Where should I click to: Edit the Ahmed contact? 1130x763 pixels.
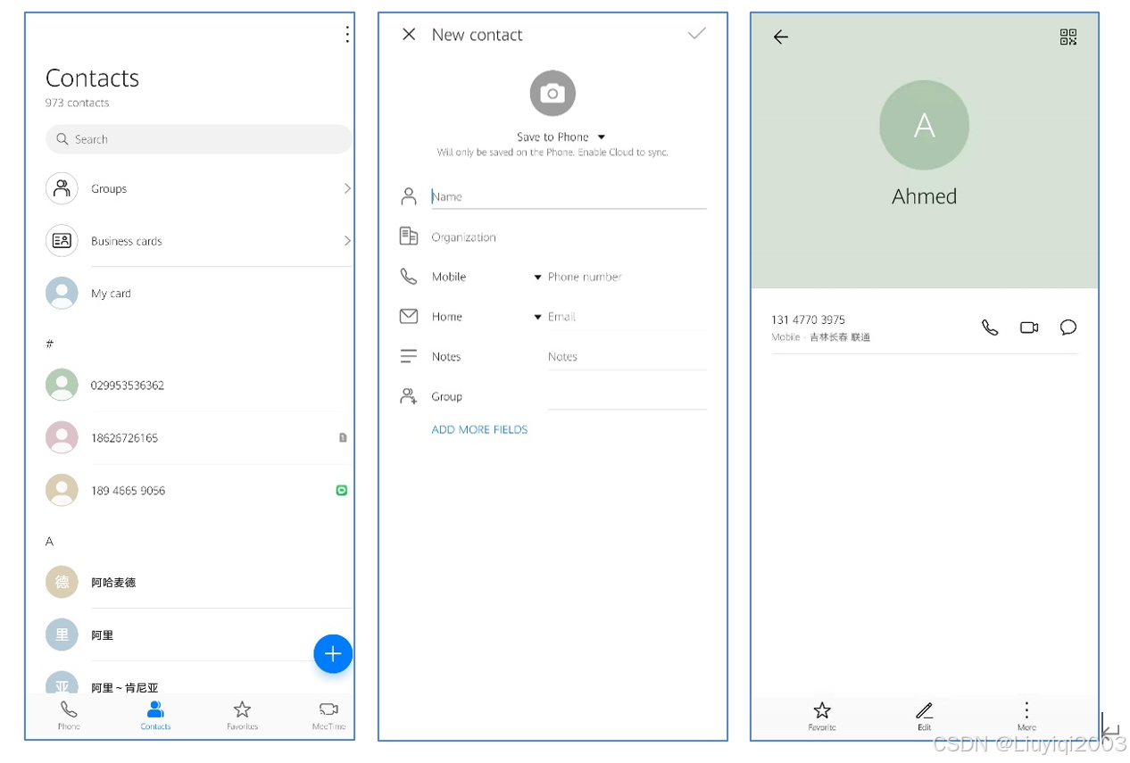(925, 716)
